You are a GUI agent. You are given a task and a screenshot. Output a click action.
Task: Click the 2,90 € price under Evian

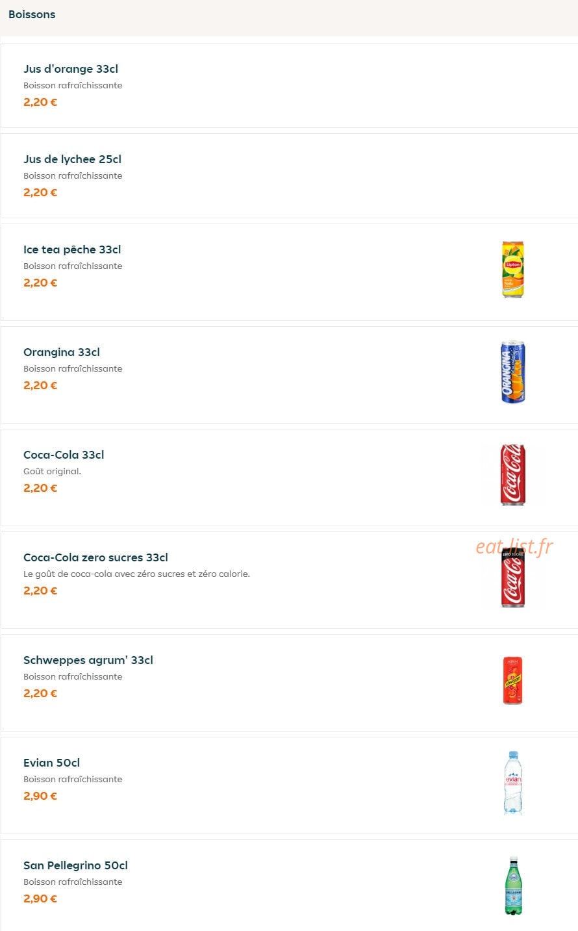pyautogui.click(x=40, y=796)
